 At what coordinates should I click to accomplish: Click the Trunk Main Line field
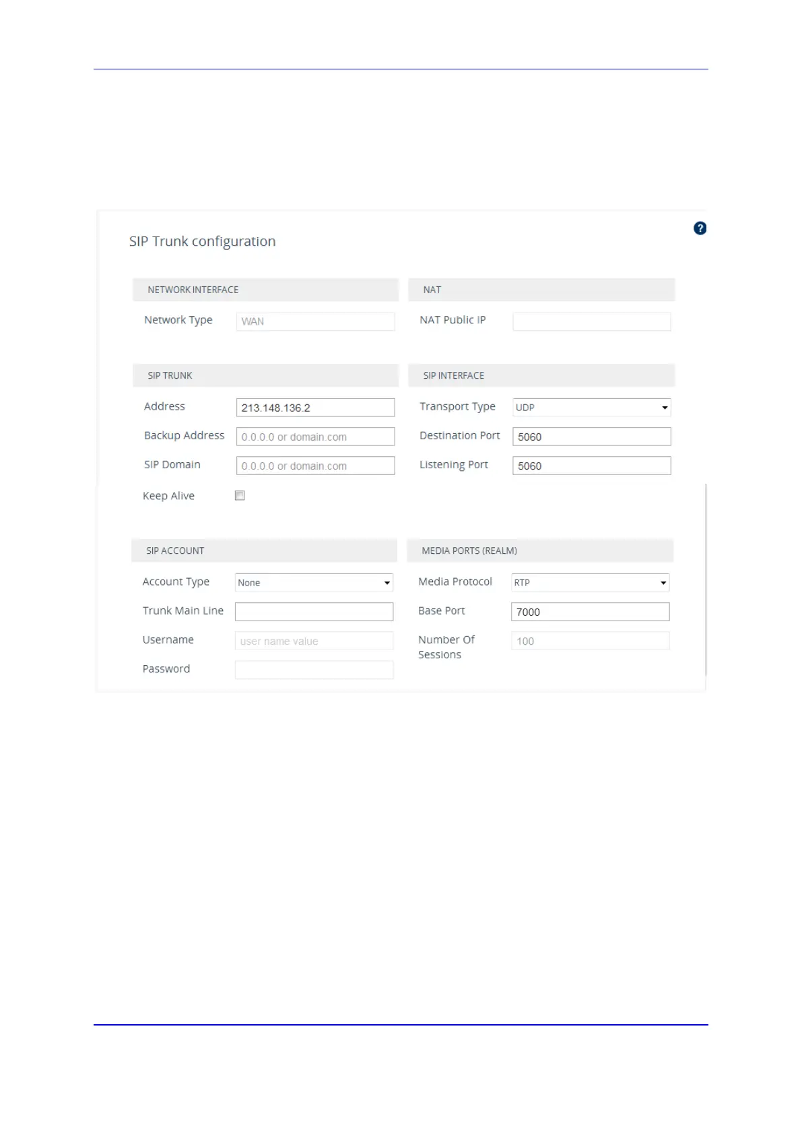314,611
